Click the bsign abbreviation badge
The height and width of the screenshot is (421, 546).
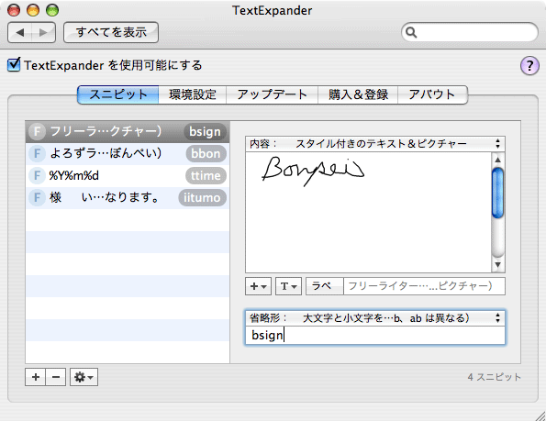tap(206, 132)
